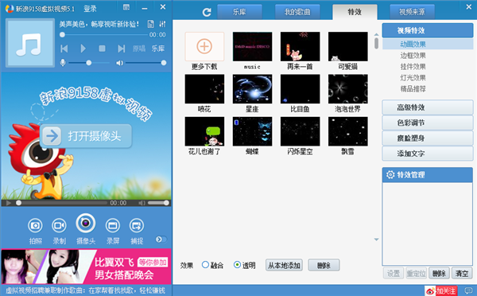
Task: Click 比翼双飞 advertisement banner
Action: (86, 267)
